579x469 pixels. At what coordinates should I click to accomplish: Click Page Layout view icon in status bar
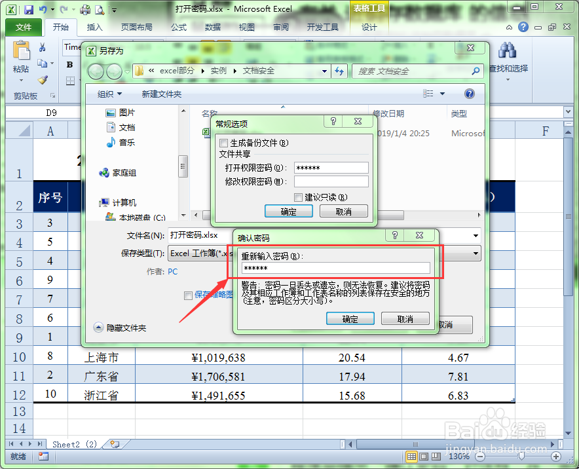tap(424, 457)
